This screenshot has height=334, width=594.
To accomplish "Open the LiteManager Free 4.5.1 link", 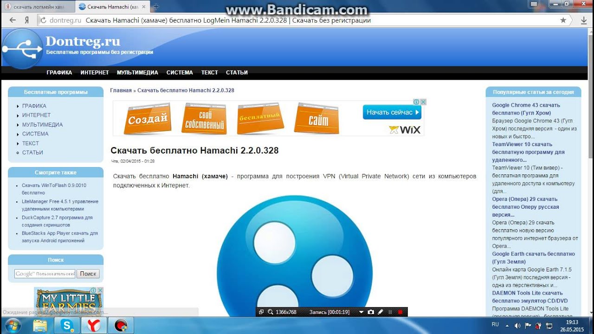I will (x=60, y=205).
